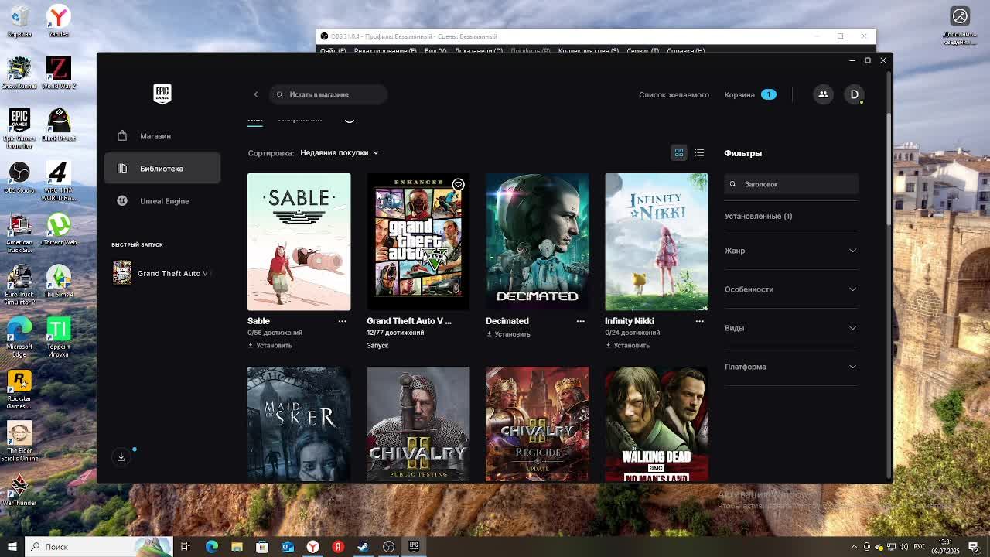Open Euro Truck Simulator desktop icon

point(19,285)
